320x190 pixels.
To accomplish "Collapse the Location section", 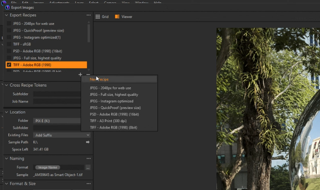I will [x=6, y=112].
